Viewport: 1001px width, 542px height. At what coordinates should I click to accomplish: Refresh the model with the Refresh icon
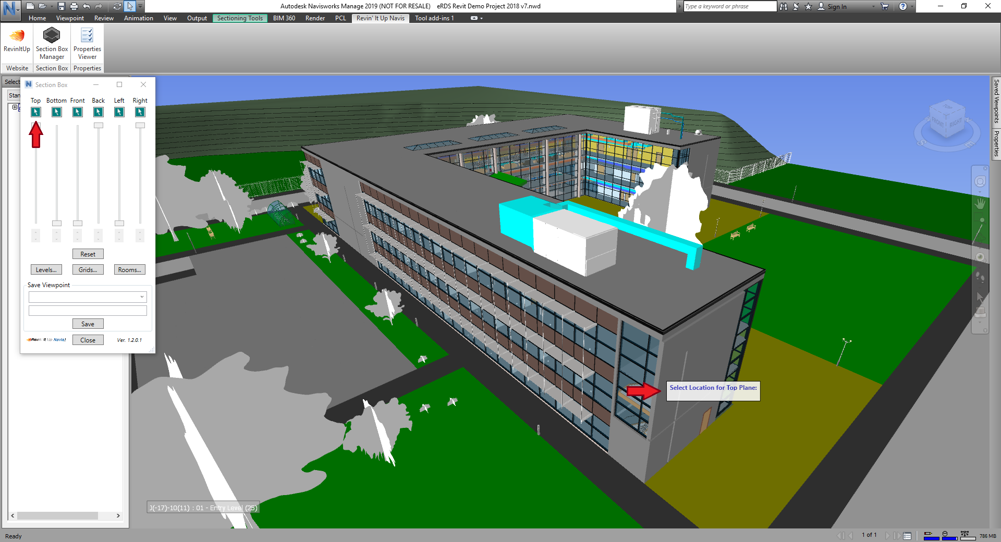[x=117, y=6]
